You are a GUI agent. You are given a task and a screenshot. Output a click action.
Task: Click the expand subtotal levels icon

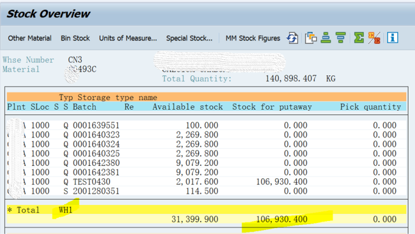(326, 37)
